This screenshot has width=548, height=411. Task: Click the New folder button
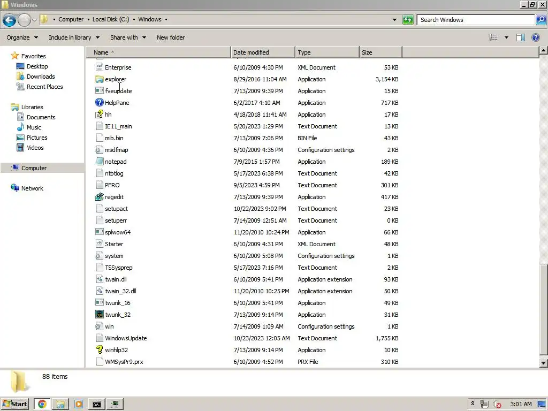(171, 37)
